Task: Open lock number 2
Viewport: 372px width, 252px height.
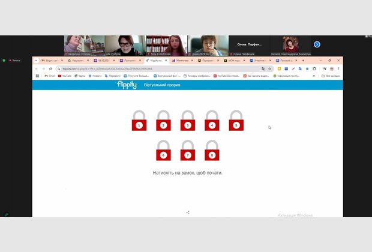Action: pos(163,121)
